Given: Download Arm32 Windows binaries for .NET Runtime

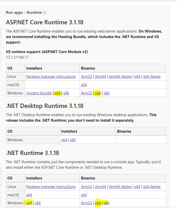Looking at the screenshot, I should coord(86,203).
